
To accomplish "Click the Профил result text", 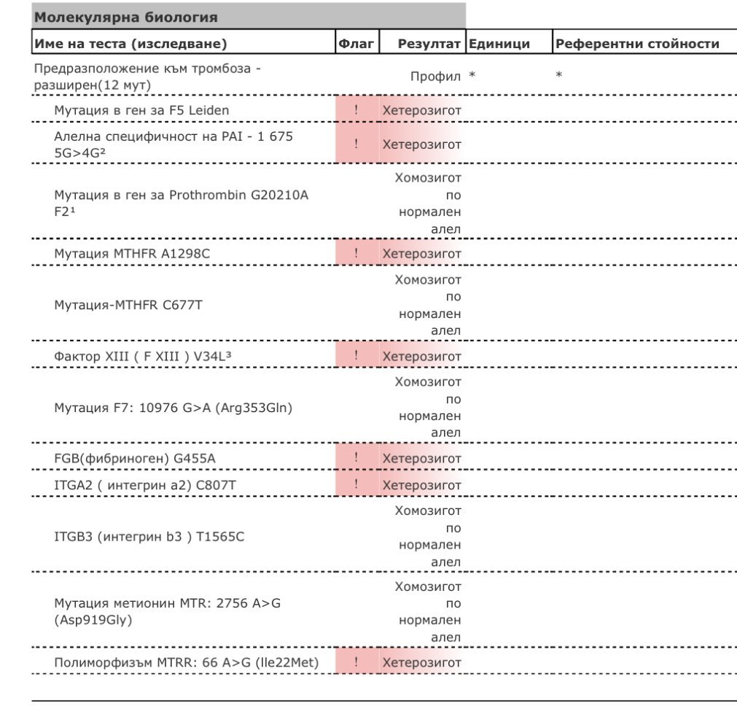I will tap(435, 77).
